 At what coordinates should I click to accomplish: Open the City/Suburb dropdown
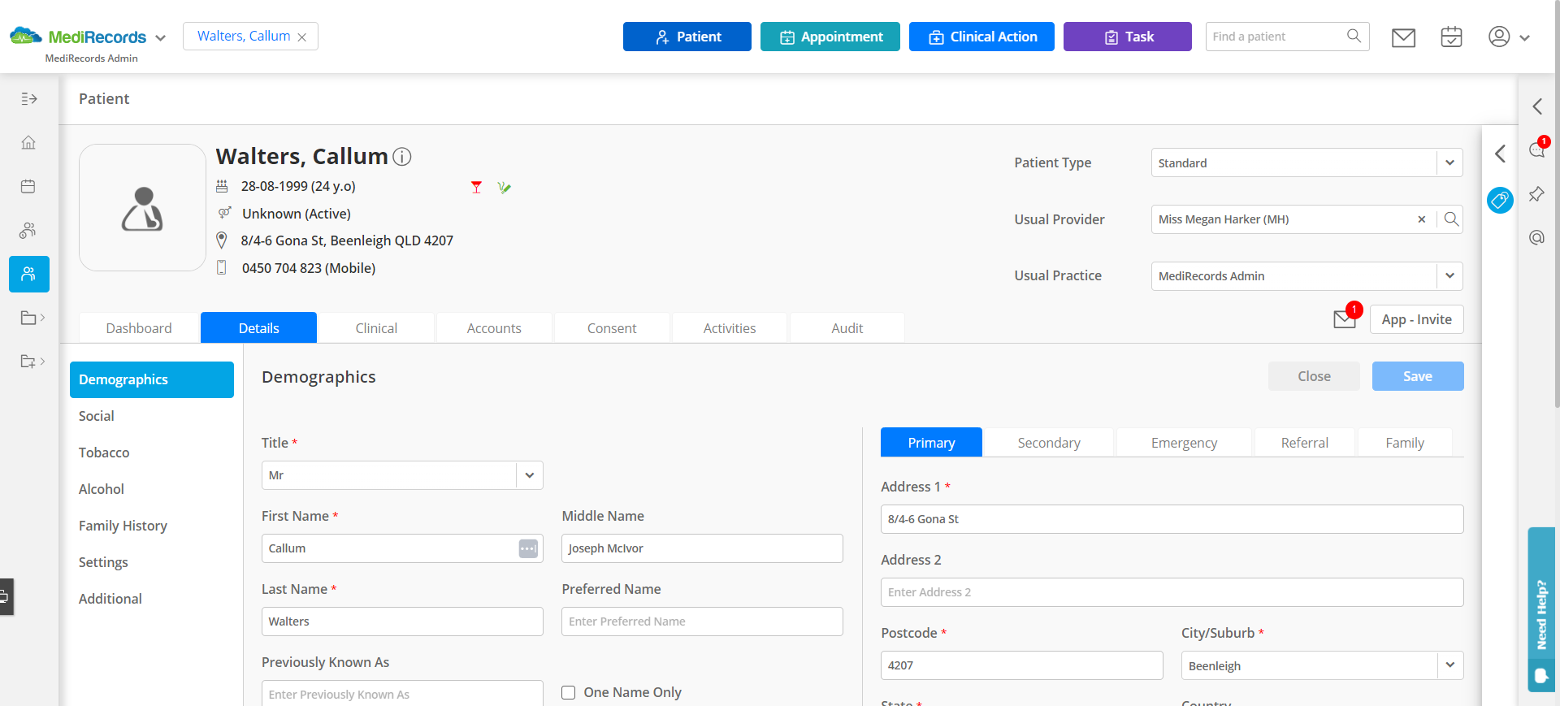click(1322, 665)
